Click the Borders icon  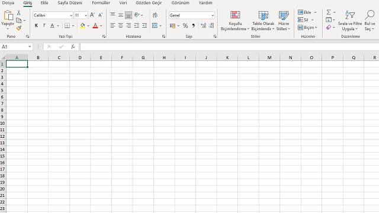[x=67, y=25]
